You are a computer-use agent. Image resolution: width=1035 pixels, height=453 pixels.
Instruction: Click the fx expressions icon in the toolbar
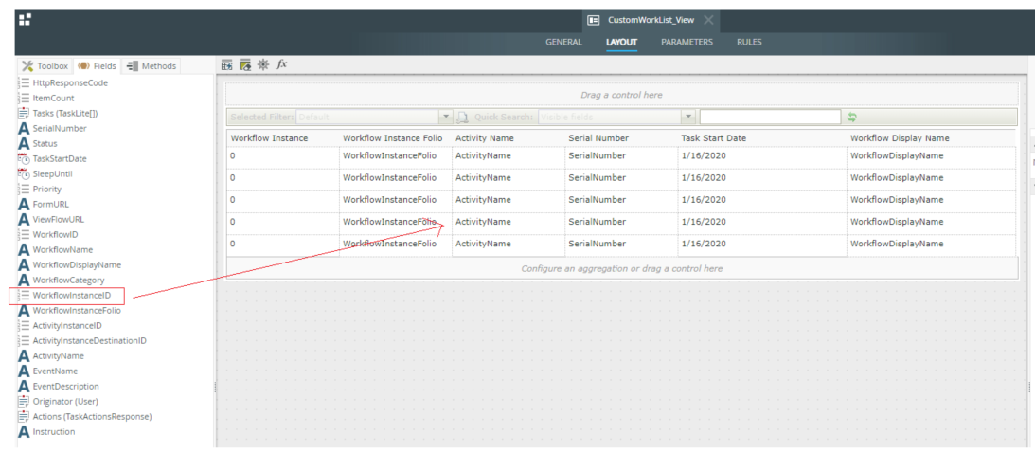[281, 64]
